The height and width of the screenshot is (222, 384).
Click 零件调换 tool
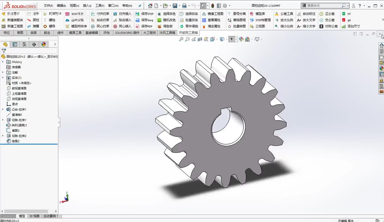pyautogui.click(x=189, y=26)
